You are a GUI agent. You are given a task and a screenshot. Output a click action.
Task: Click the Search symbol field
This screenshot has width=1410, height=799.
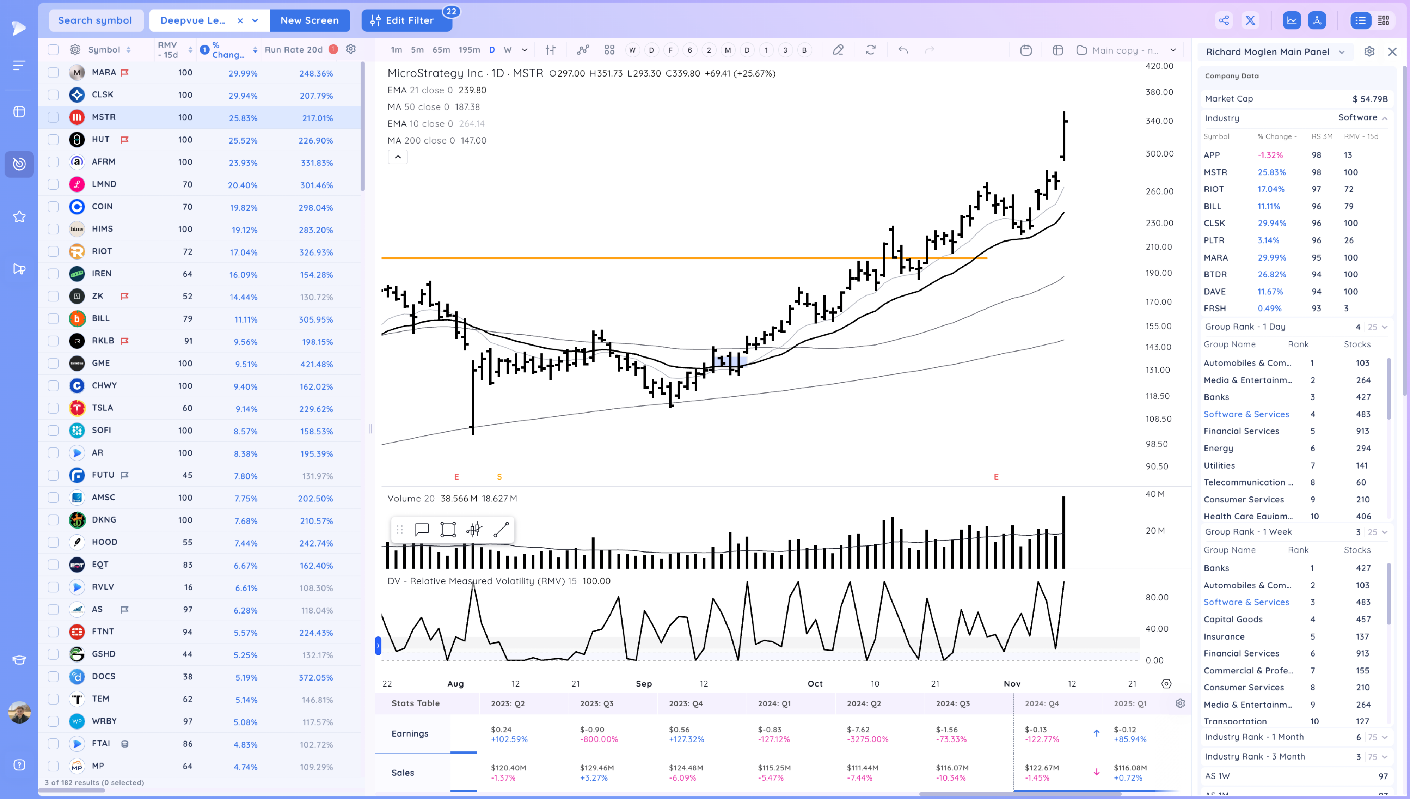pyautogui.click(x=96, y=20)
